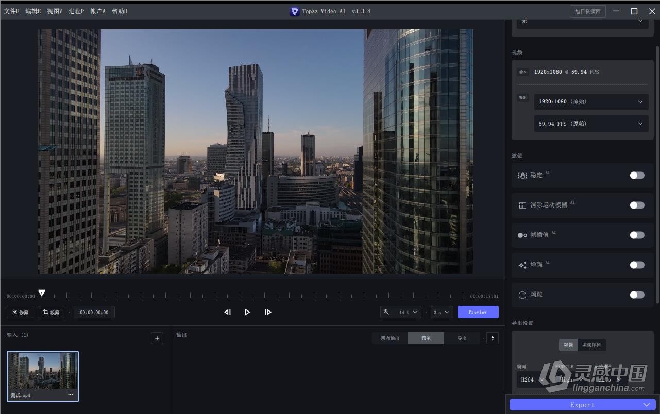Screen dimensions: 660x414
Task: Click the Stabilization (稳定) filter icon
Action: pos(522,175)
